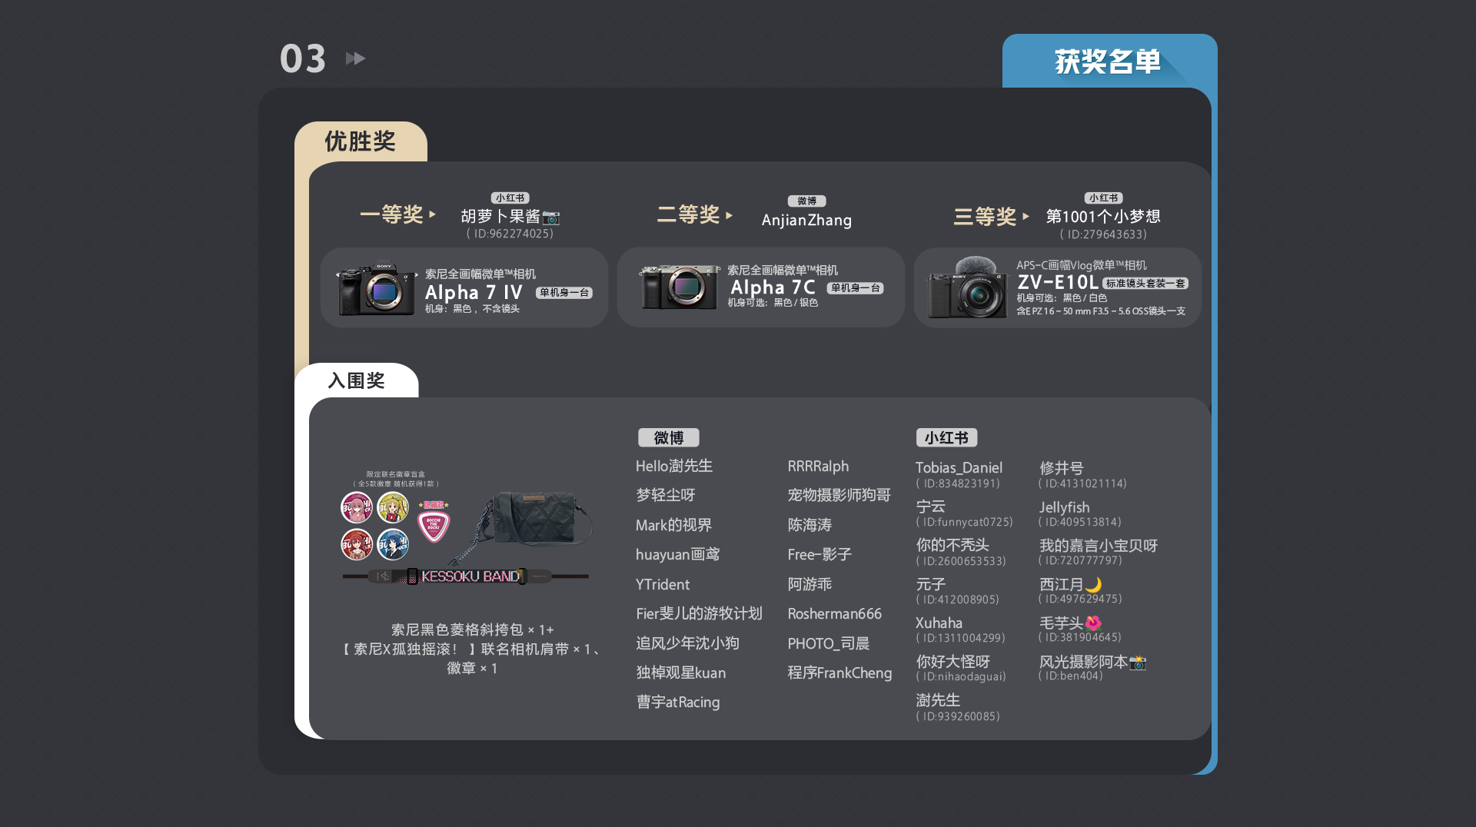Click the pink-haired character badge

click(357, 508)
